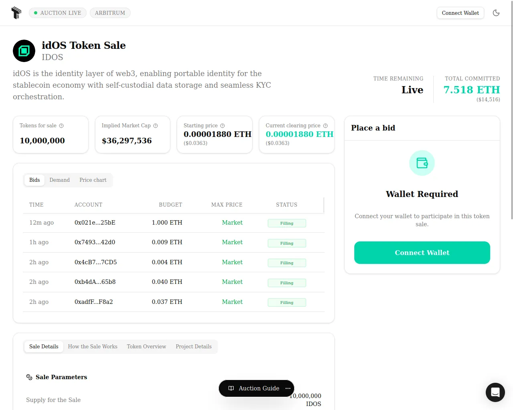Switch to the Demand tab
Viewport: 513px width, 410px height.
(60, 180)
